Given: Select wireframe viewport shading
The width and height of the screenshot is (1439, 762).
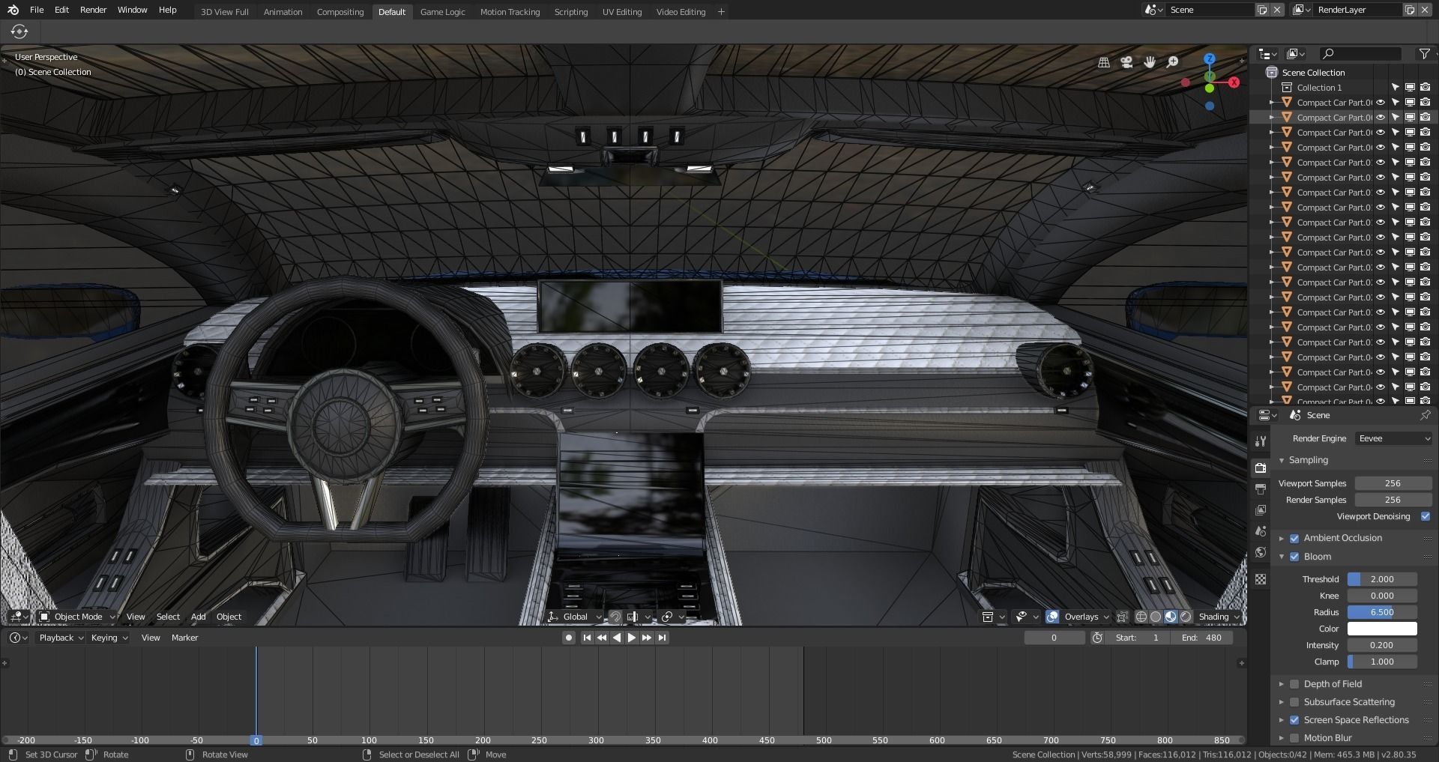Looking at the screenshot, I should (x=1141, y=617).
